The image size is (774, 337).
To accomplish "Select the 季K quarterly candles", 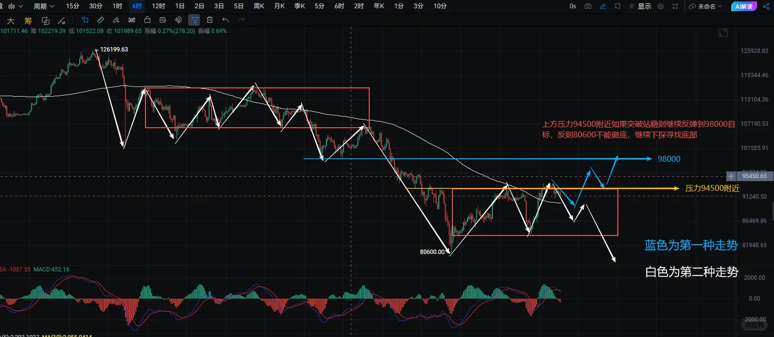I will pyautogui.click(x=300, y=6).
